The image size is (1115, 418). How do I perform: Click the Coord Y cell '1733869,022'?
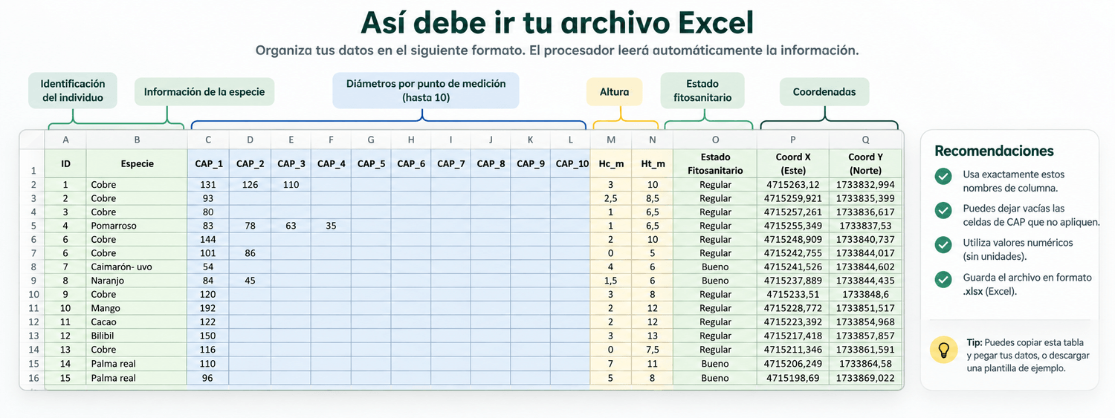point(865,378)
